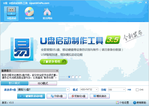Open the 请选择U盘 device dropdown

(x=43, y=89)
